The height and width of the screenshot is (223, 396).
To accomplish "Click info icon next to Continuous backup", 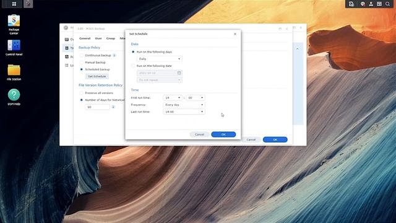I will (x=114, y=55).
